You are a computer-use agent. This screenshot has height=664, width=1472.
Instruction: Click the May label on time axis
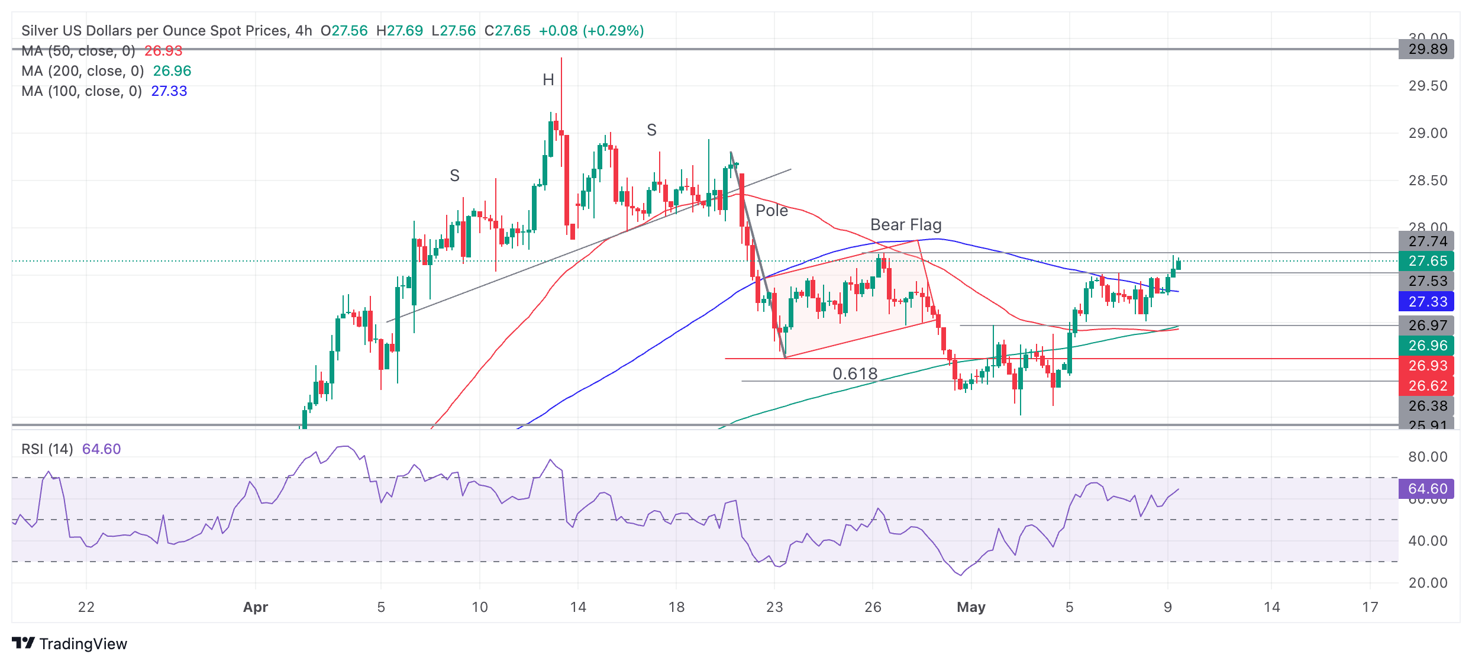(x=971, y=607)
